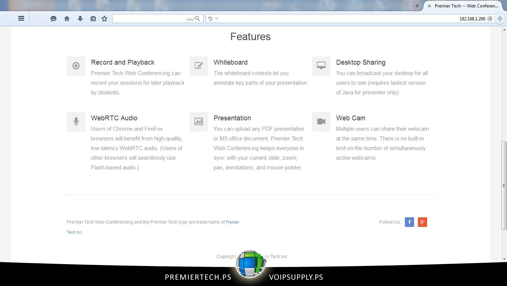Click the Facebook follow icon

click(409, 222)
